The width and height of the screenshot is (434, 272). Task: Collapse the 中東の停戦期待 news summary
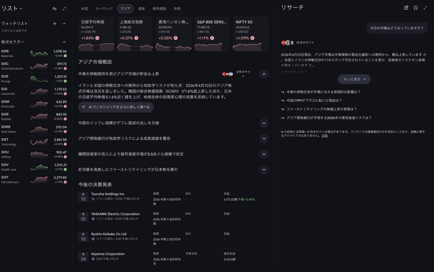pos(264,74)
